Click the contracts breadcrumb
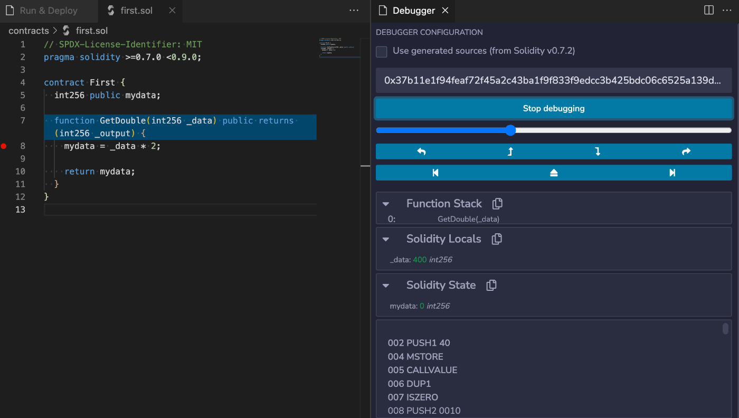This screenshot has height=418, width=739. click(29, 31)
